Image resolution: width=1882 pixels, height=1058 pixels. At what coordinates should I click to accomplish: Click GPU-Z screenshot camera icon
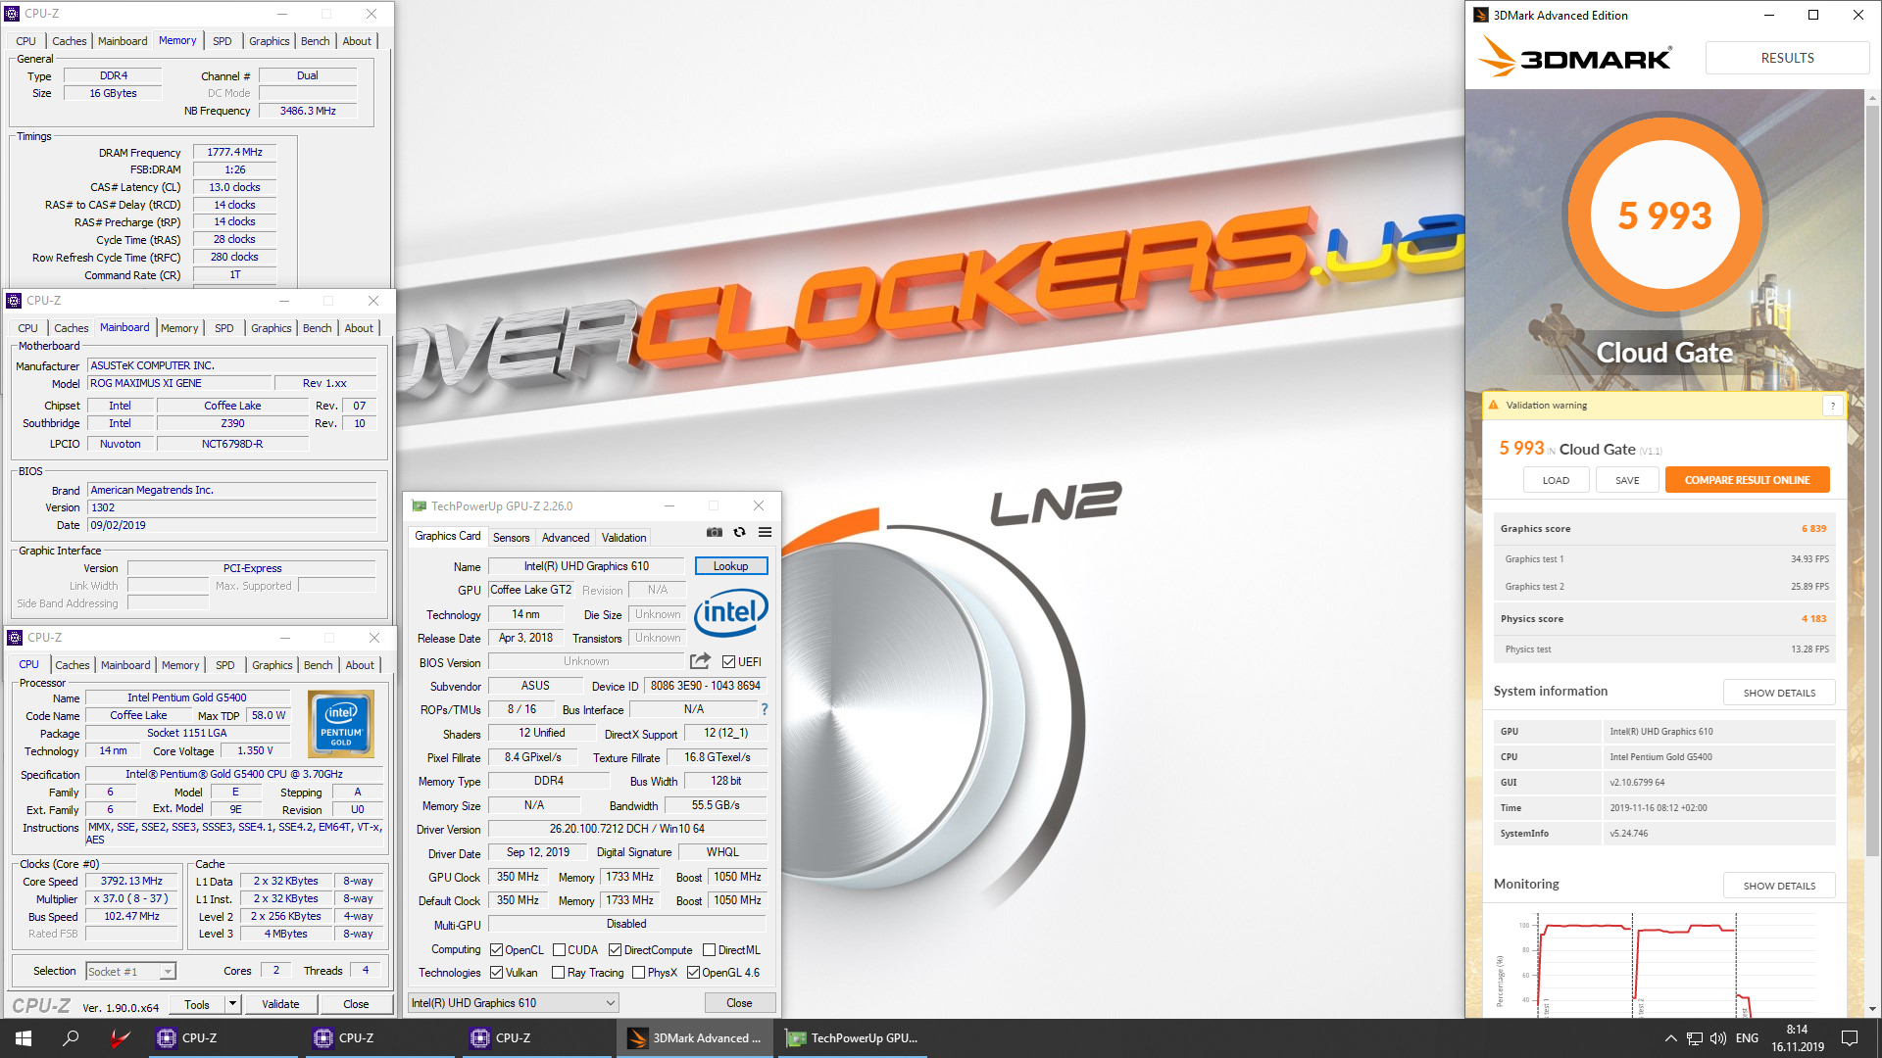pyautogui.click(x=715, y=532)
